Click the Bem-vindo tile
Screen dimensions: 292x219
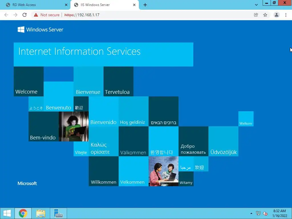click(44, 126)
